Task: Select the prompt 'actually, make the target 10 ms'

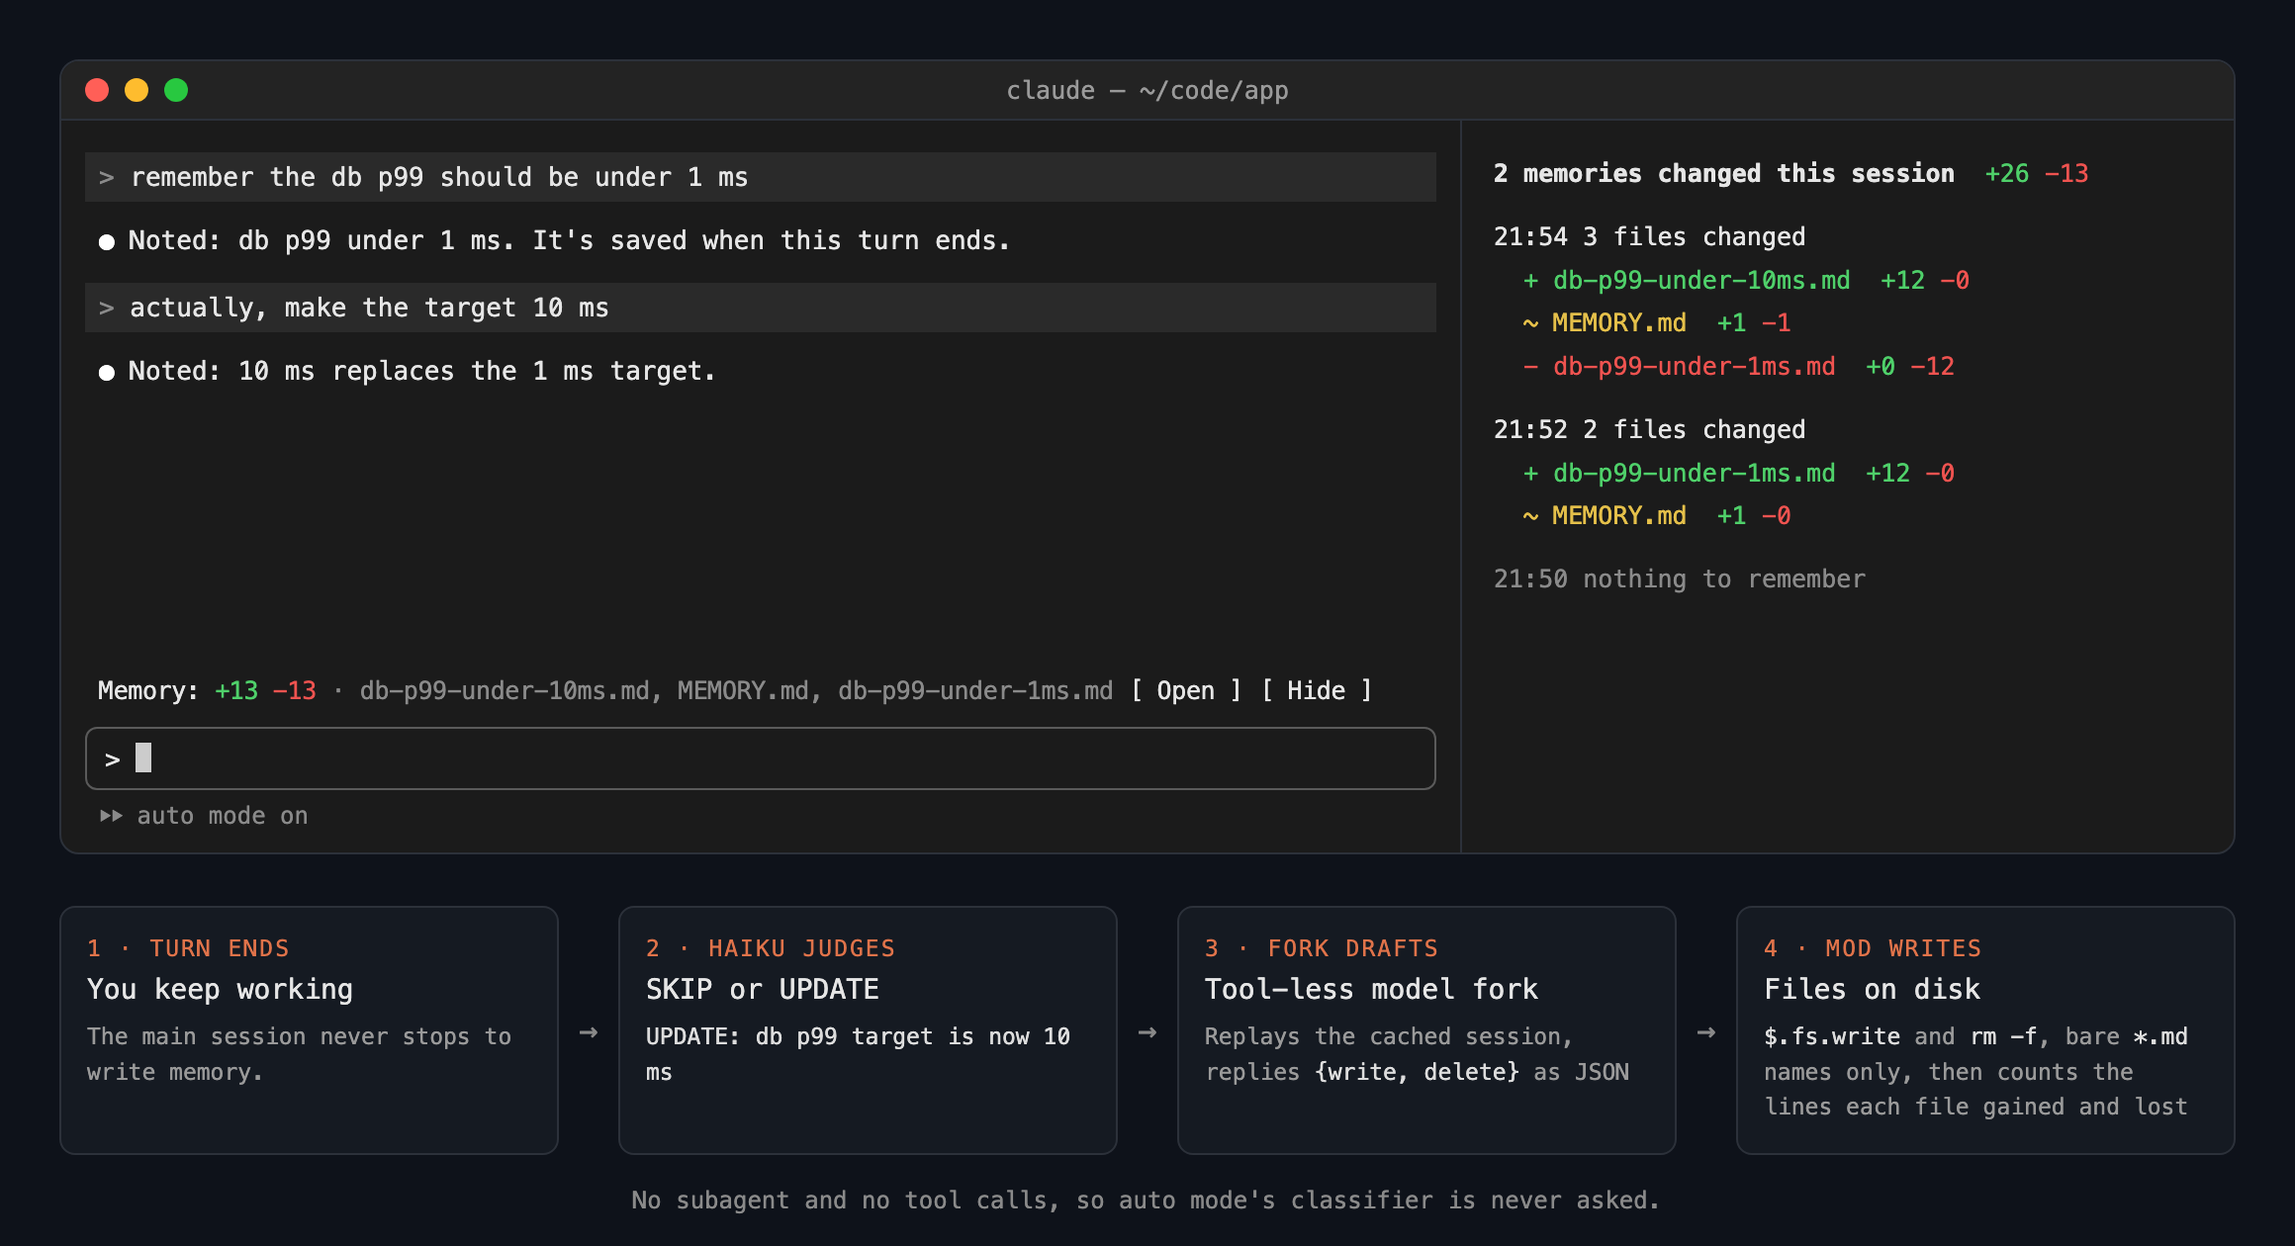Action: click(x=760, y=308)
